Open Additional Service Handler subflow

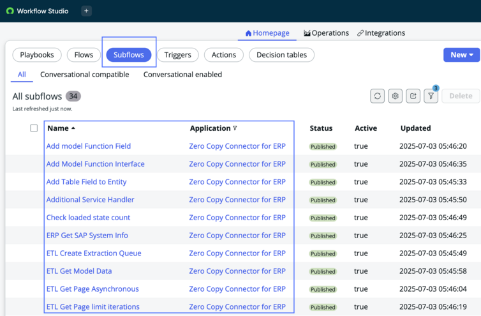click(90, 200)
